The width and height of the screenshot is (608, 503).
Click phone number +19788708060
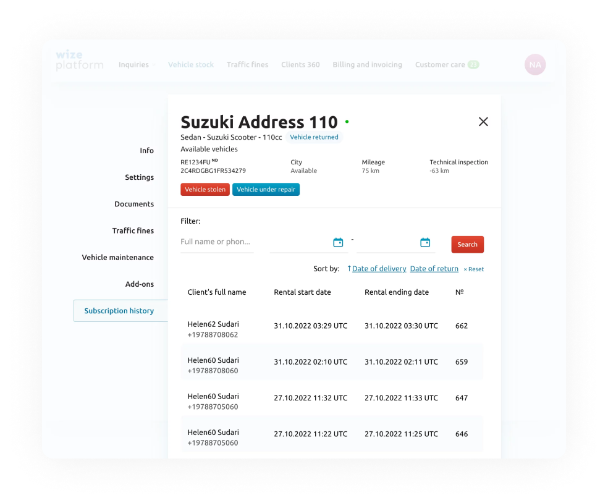click(213, 371)
